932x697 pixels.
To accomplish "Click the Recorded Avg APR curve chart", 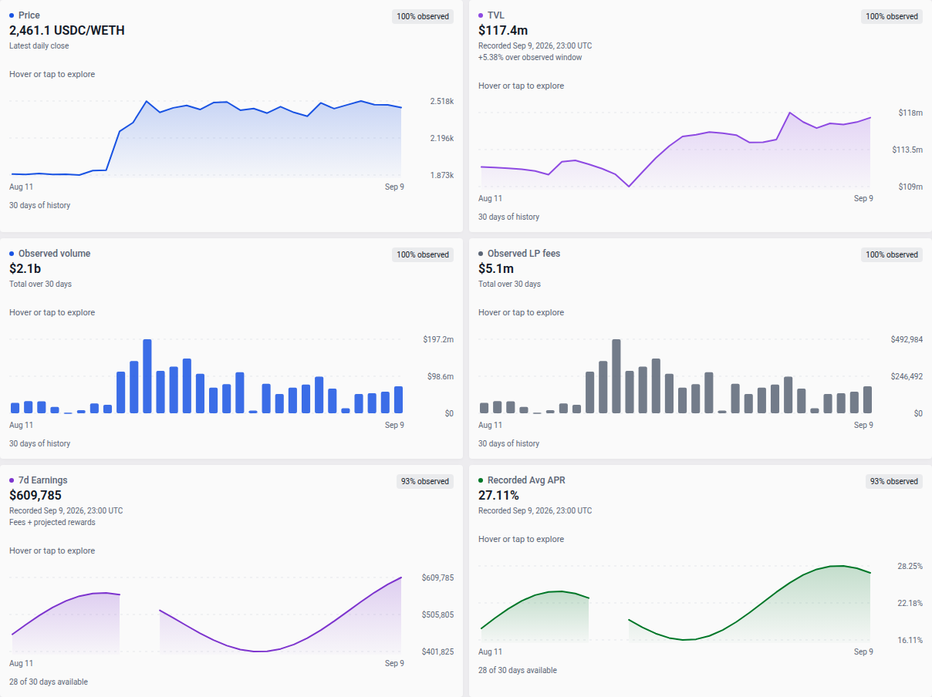I will point(675,603).
